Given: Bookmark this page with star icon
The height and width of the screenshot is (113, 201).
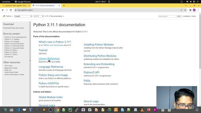Looking at the screenshot, I should pos(185,10).
